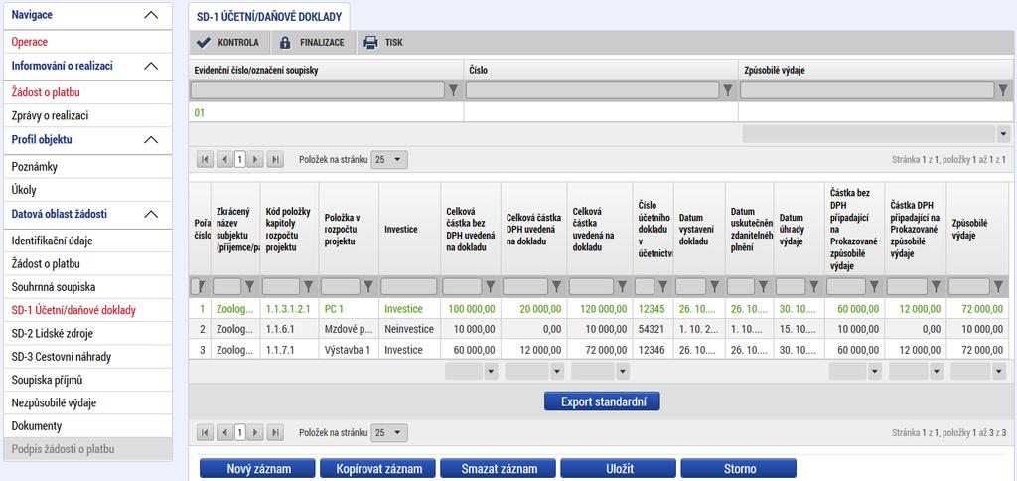Open Žádost o platbu under Informování o realizaci
The image size is (1017, 481).
click(x=46, y=92)
